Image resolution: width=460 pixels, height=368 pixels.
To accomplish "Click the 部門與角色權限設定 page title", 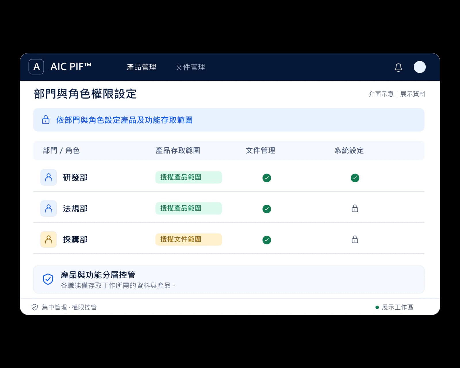I will (85, 94).
